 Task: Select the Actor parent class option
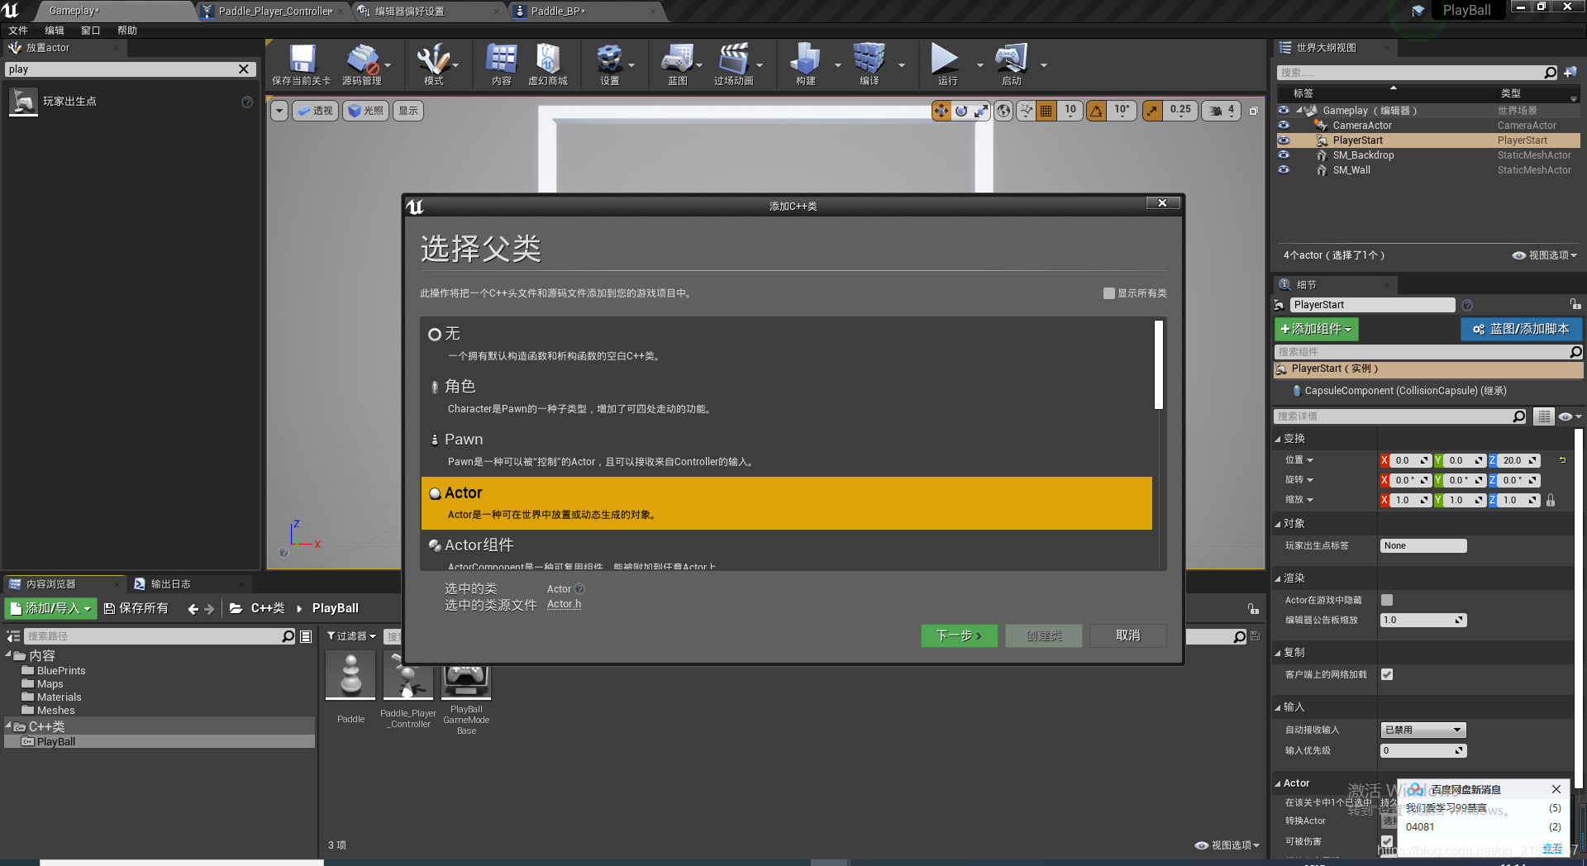786,503
